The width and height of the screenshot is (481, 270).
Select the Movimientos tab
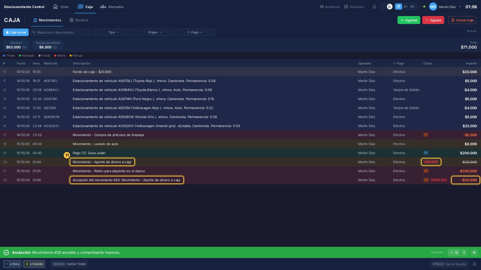pyautogui.click(x=47, y=20)
